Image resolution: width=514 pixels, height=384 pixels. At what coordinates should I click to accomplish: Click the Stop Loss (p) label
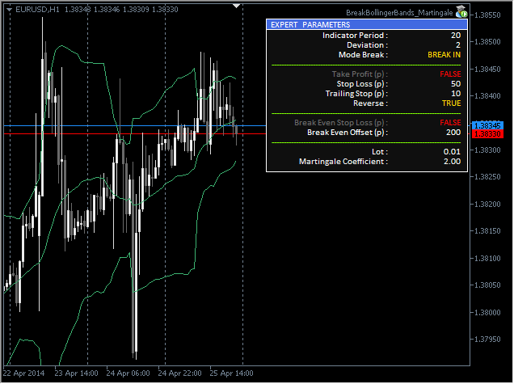coord(362,84)
